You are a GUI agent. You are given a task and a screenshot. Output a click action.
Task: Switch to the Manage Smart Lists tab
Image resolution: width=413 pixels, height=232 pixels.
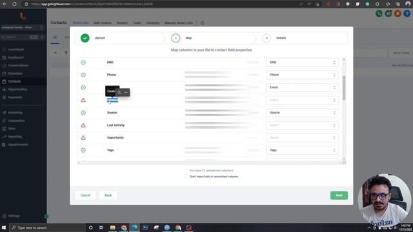(179, 23)
